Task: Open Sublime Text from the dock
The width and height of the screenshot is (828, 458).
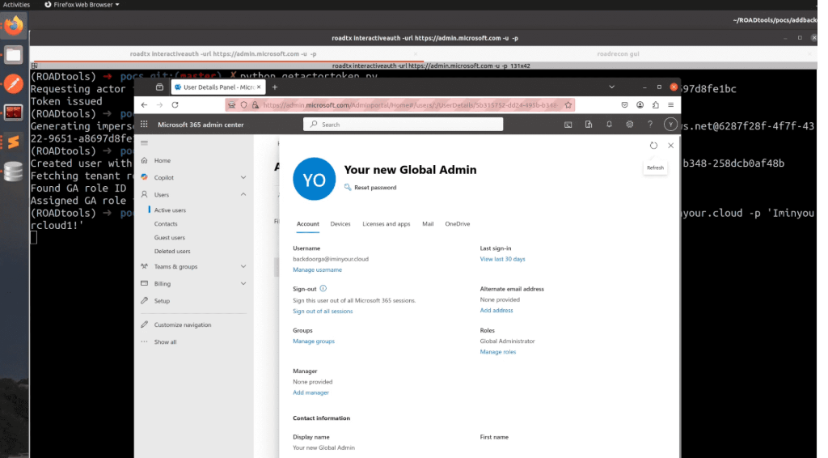Action: tap(13, 142)
